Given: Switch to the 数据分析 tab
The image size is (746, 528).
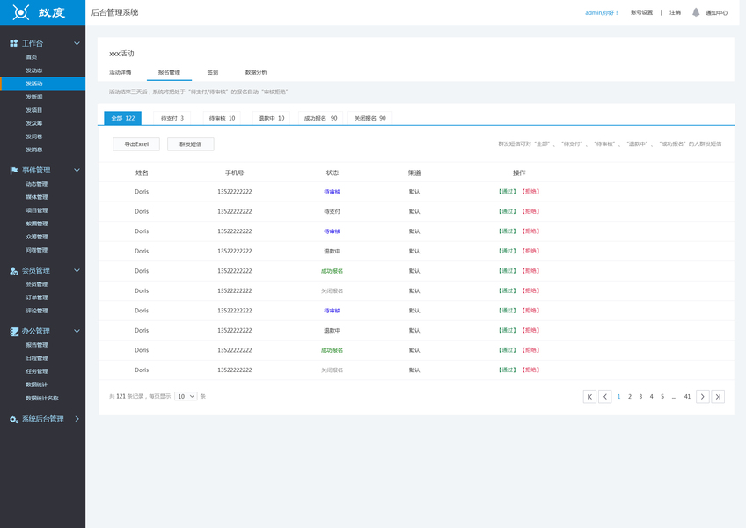Looking at the screenshot, I should point(256,72).
